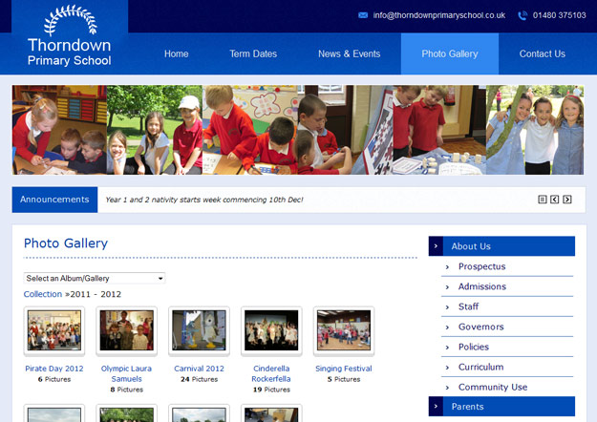Open the Admissions link
Viewport: 597px width, 422px height.
[x=482, y=286]
